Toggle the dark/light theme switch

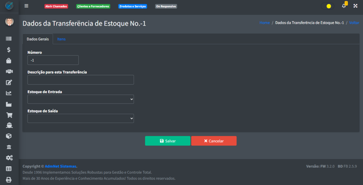click(x=327, y=6)
